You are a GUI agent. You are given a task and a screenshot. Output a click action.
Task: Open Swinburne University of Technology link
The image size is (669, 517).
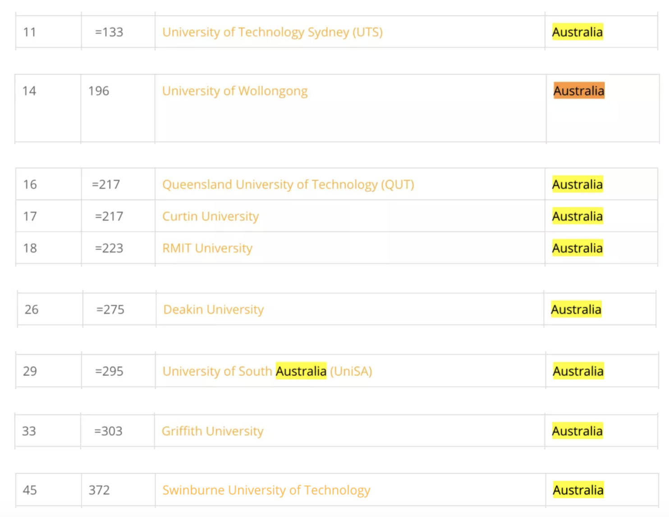point(266,490)
